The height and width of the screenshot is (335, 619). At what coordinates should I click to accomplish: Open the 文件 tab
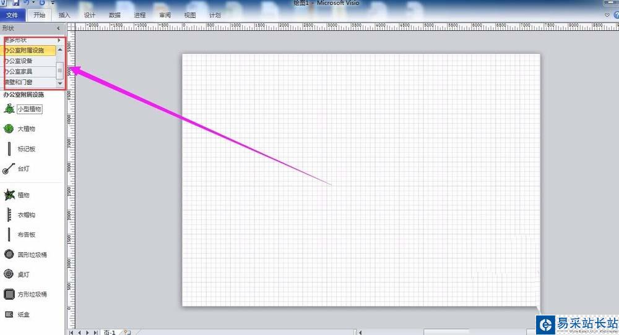(12, 15)
